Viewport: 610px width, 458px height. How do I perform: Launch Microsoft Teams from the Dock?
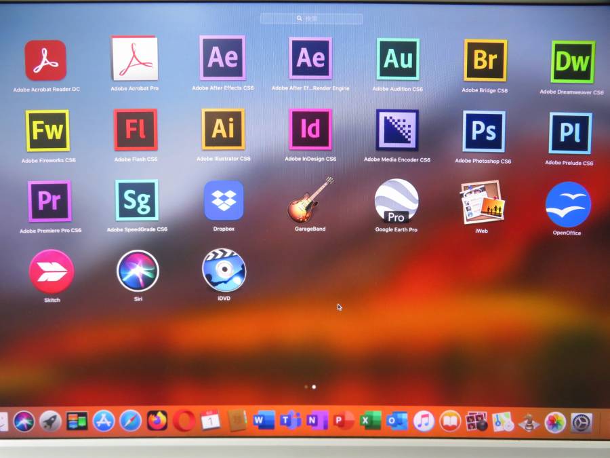(290, 421)
